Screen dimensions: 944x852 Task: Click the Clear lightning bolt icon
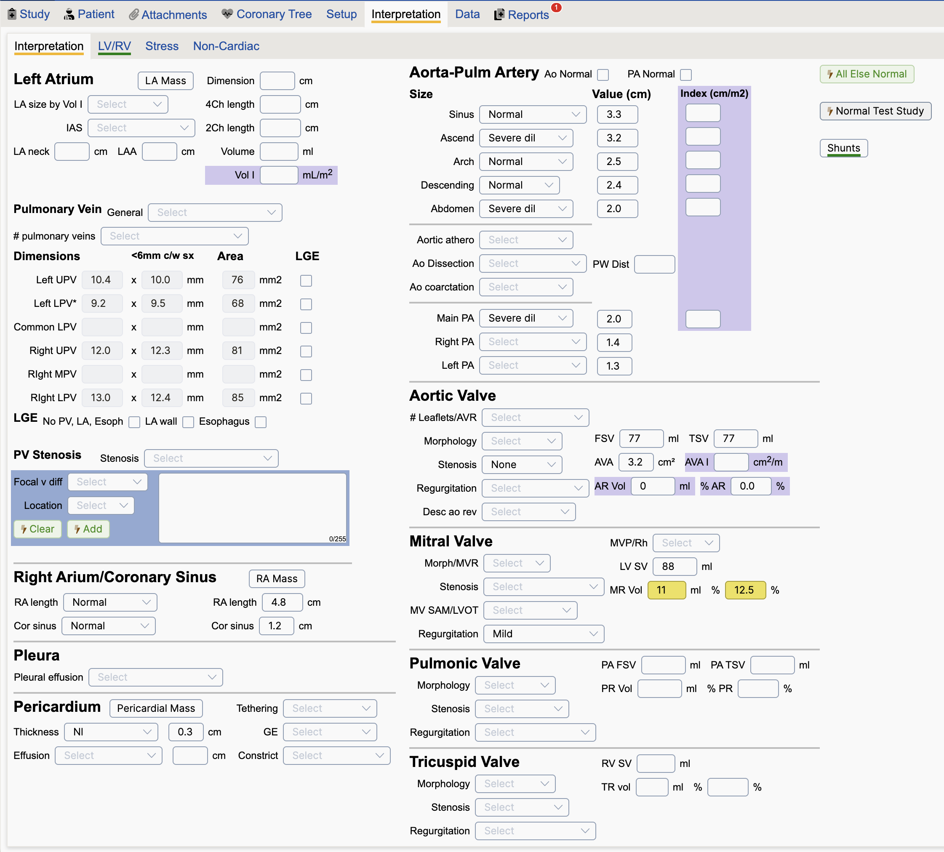24,530
